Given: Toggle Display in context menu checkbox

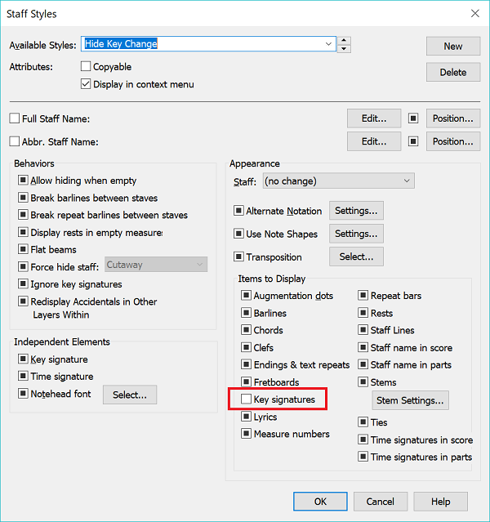Looking at the screenshot, I should pos(87,84).
